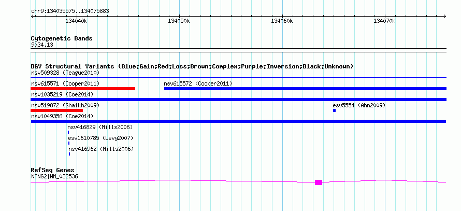The height and width of the screenshot is (211, 461).
Task: Click the nsv416829 (Mills2006) label
Action: tap(100, 127)
